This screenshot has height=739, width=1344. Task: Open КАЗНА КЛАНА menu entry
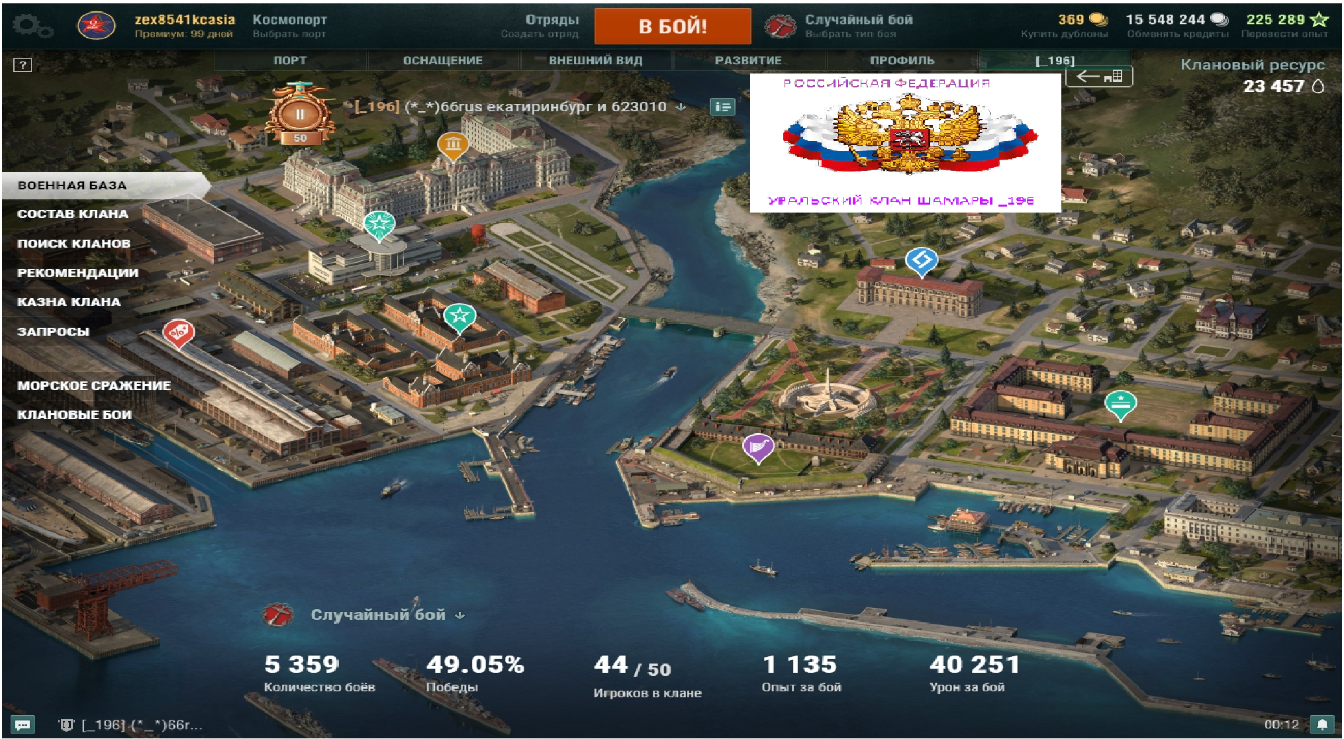pyautogui.click(x=69, y=302)
